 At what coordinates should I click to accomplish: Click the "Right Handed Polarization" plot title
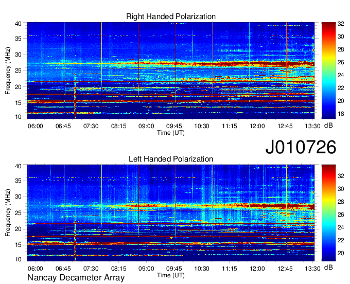(171, 16)
